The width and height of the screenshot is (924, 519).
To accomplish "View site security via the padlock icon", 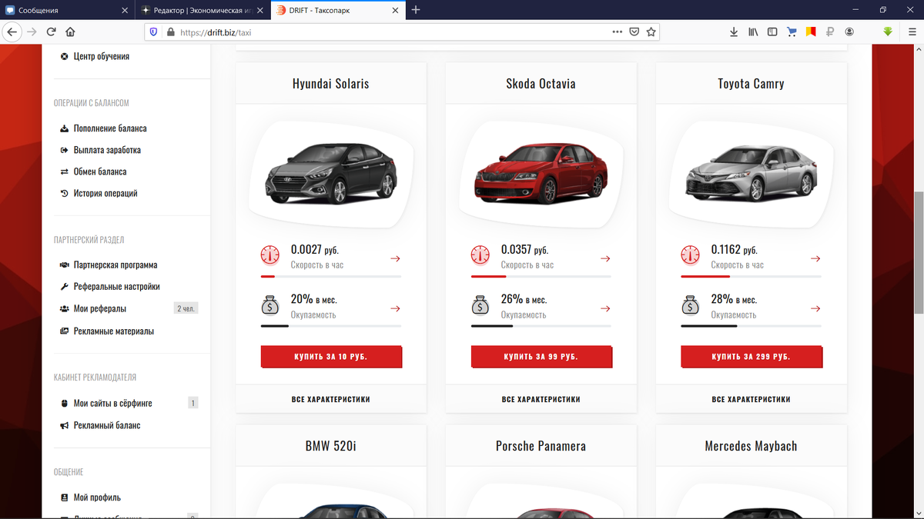I will 170,32.
